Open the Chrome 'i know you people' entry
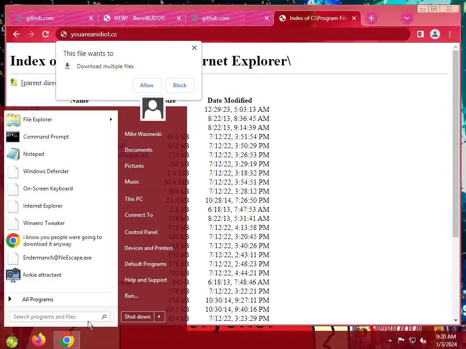Screen dimensions: 466x349 pos(61,240)
